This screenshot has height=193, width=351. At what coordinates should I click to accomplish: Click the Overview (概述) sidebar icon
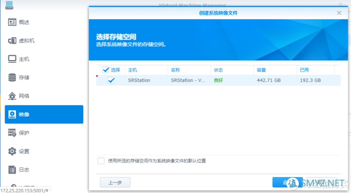pos(12,22)
